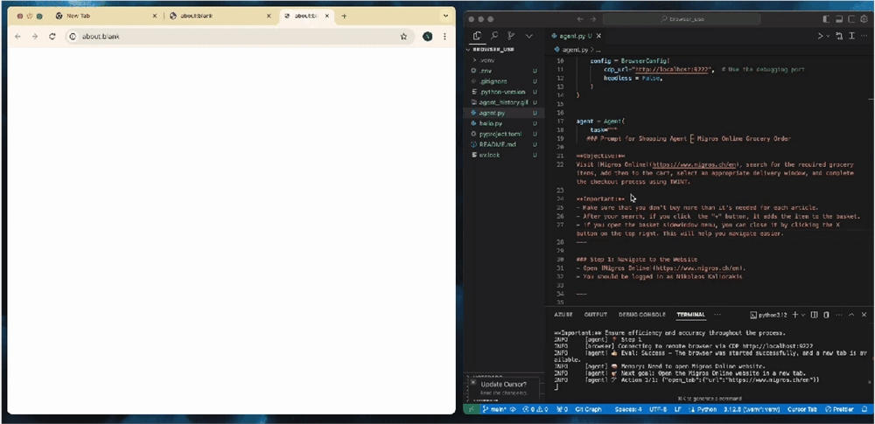Open README.md in the explorer
Viewport: 875px width, 424px height.
pyautogui.click(x=497, y=144)
